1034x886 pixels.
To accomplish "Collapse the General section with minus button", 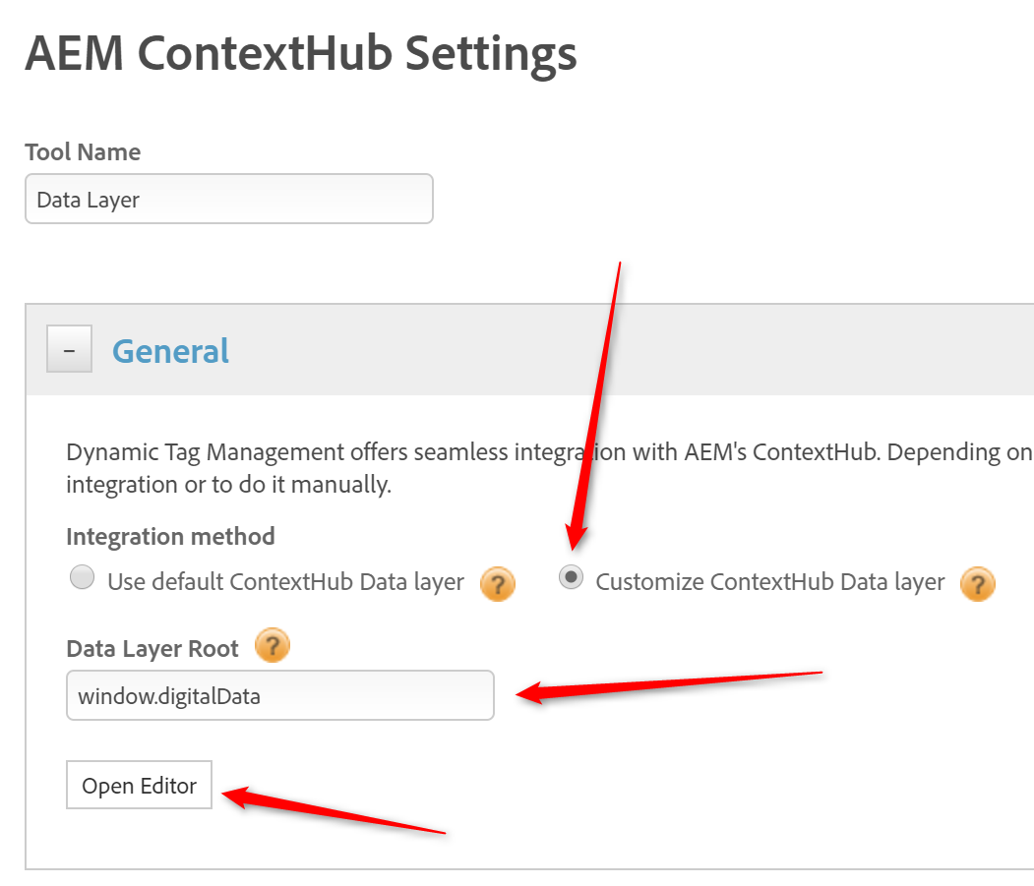I will (x=70, y=349).
